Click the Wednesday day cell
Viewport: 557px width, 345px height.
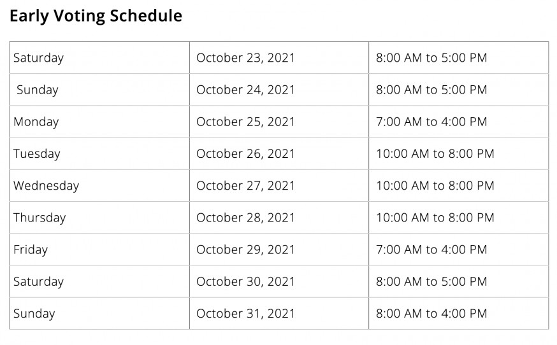99,185
